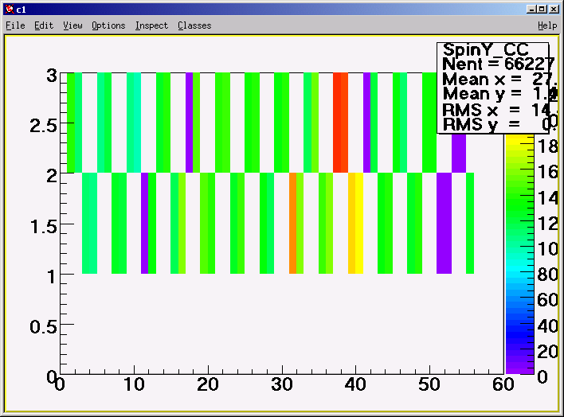The width and height of the screenshot is (564, 417).
Task: Maximize the c1 canvas window
Action: [x=542, y=10]
